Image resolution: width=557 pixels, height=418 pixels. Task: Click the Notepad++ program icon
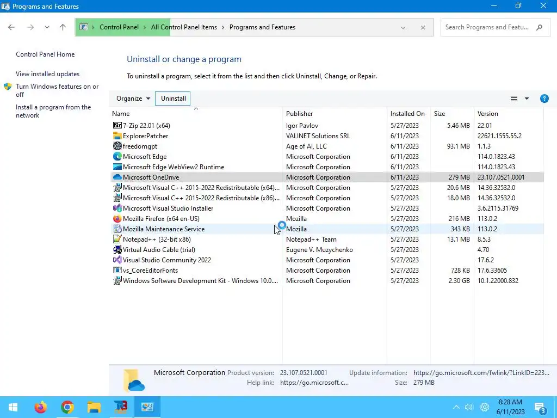pos(117,239)
